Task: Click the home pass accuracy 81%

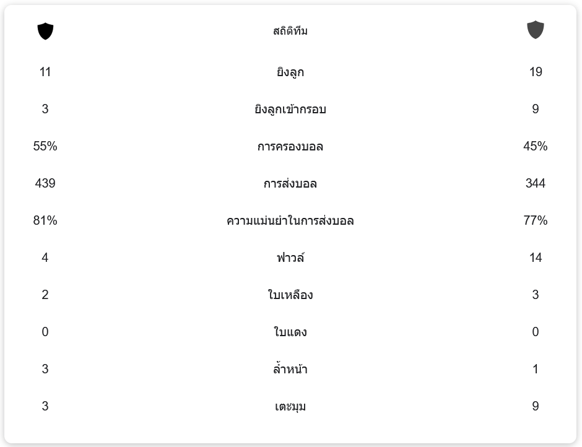Action: click(x=45, y=220)
